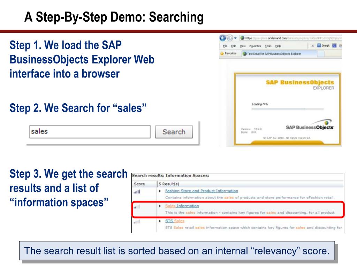Open the recent pages dropdown arrow
This screenshot has width=357, height=268.
(x=235, y=38)
